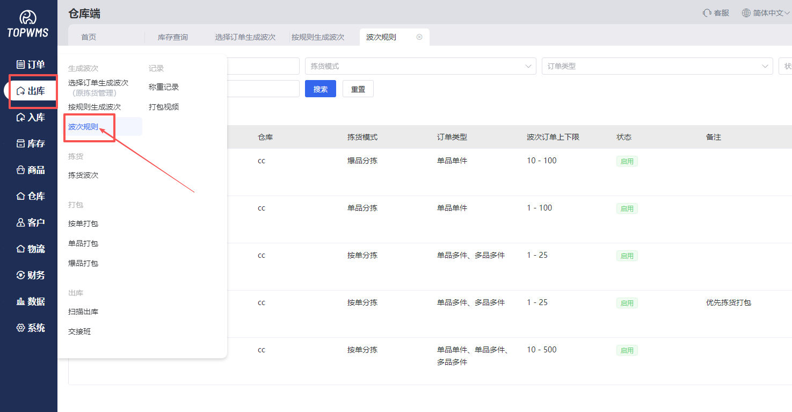Toggle 启用 status on the first rule row
The image size is (792, 412).
[x=627, y=161]
